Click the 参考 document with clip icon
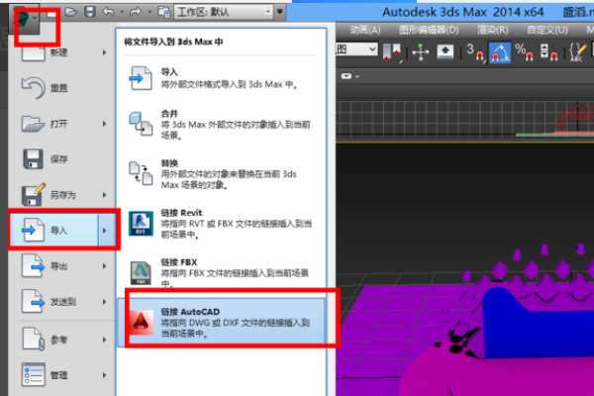This screenshot has height=396, width=594. 33,339
